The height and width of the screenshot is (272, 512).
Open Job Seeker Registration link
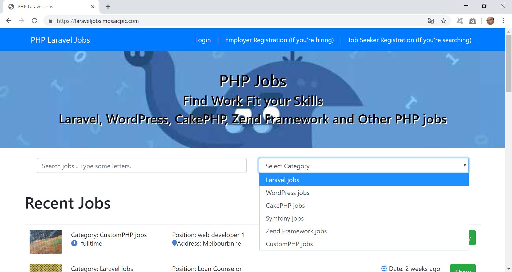click(x=410, y=40)
